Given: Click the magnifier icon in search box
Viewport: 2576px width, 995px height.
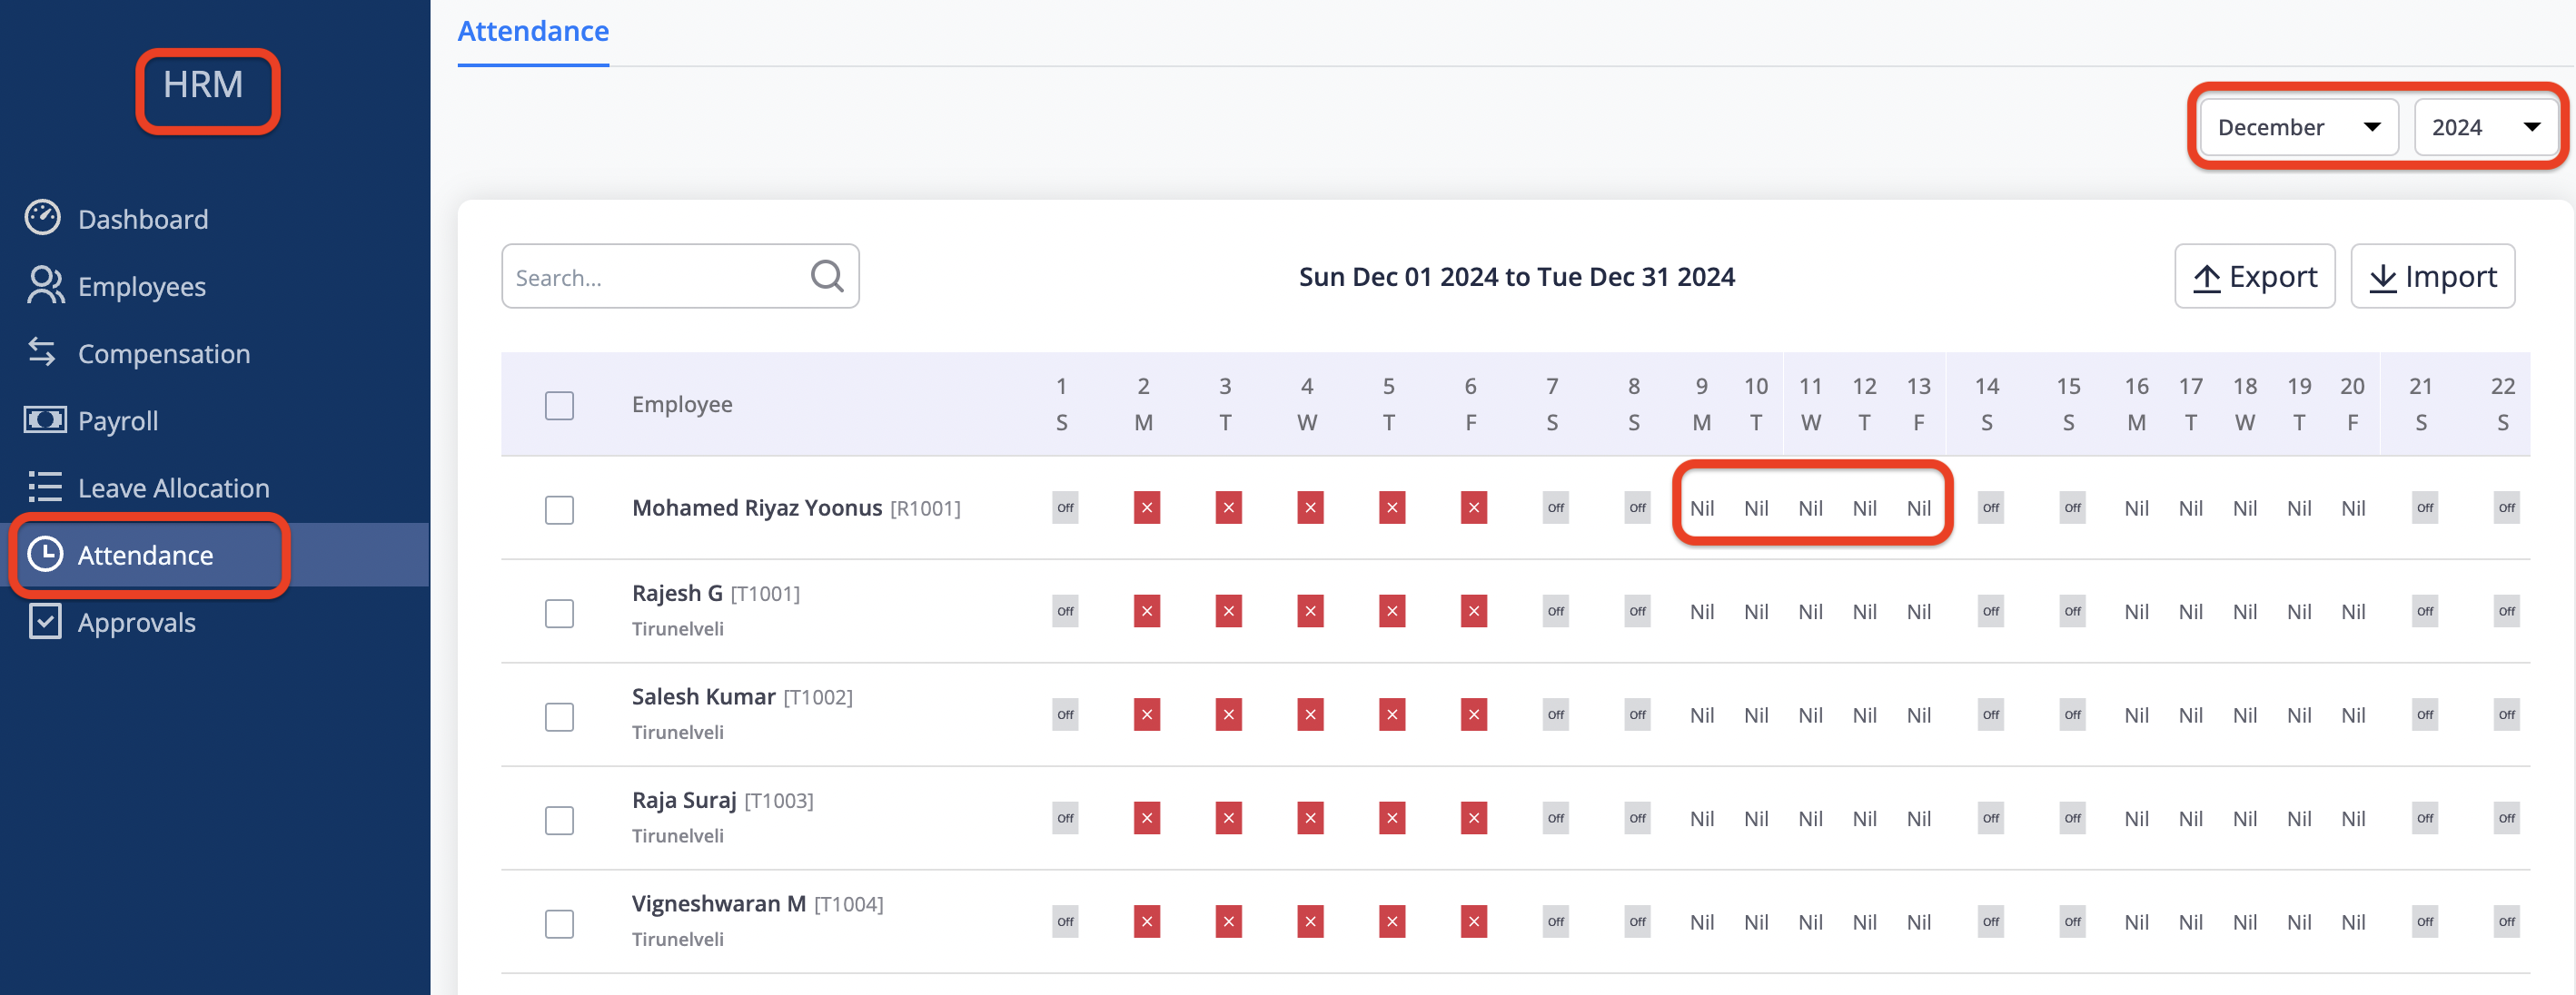Looking at the screenshot, I should 826,276.
